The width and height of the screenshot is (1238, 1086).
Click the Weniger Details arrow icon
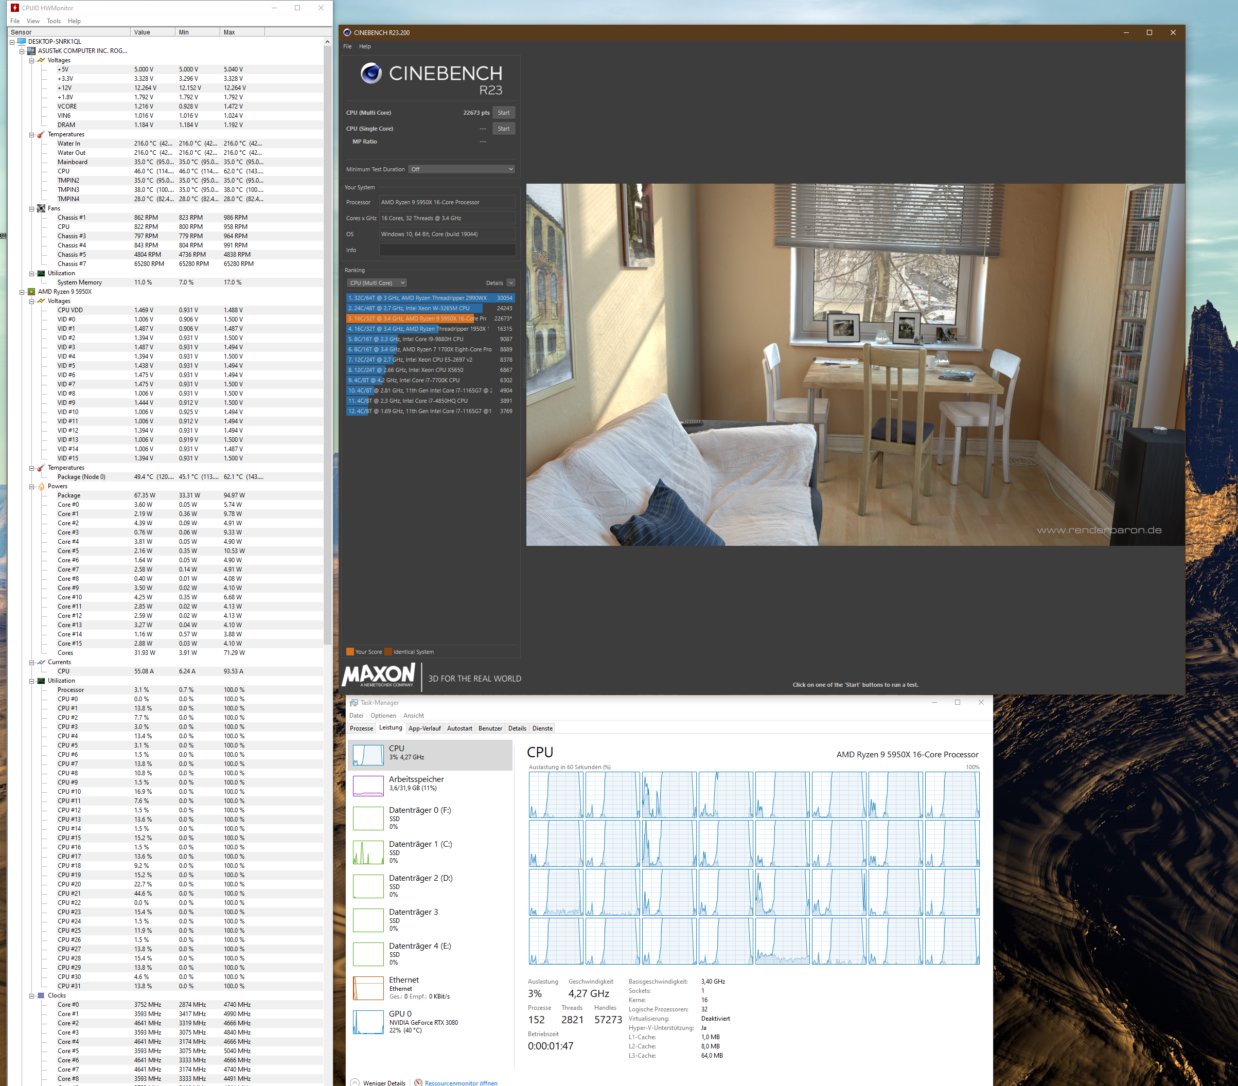click(x=355, y=1082)
